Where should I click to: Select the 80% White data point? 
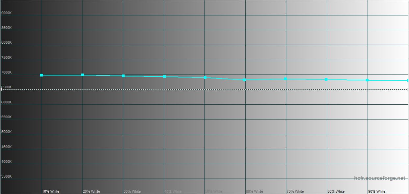tap(326, 79)
